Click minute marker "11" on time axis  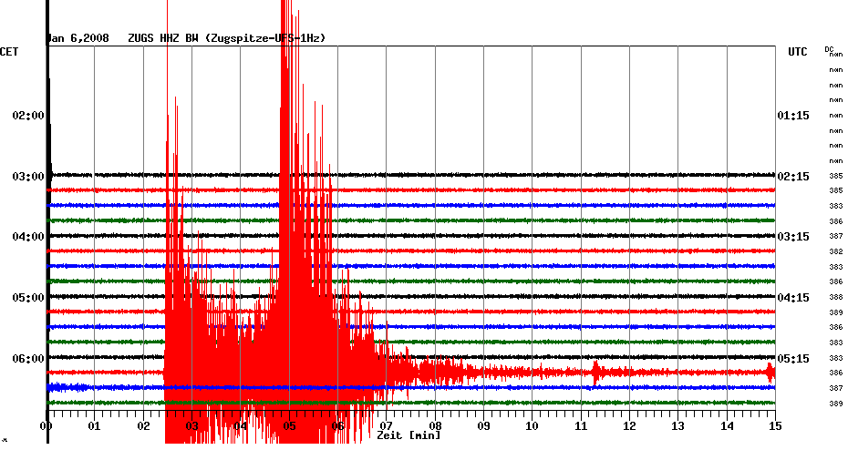[581, 426]
